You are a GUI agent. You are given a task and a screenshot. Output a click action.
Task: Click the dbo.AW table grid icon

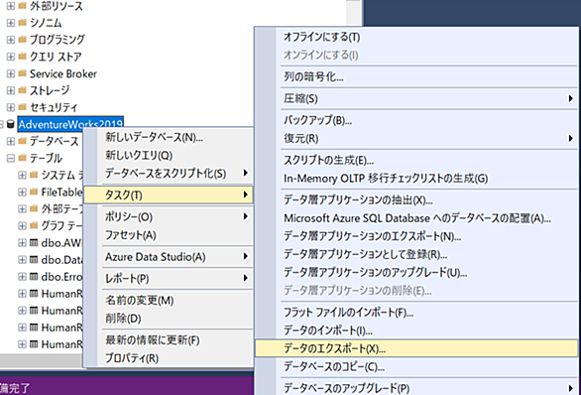coord(34,242)
